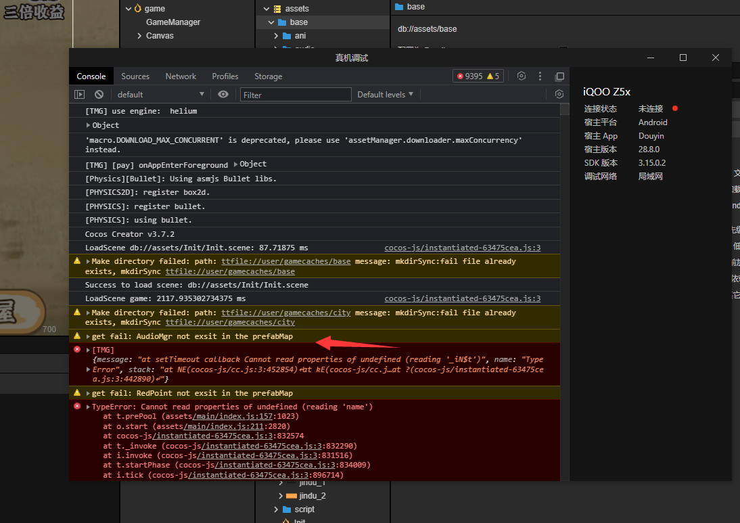Collapse the assets root folder
The image size is (740, 523).
click(x=267, y=9)
